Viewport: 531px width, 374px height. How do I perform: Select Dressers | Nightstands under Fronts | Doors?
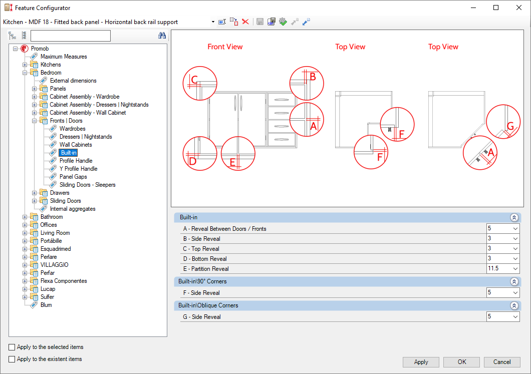click(x=86, y=137)
